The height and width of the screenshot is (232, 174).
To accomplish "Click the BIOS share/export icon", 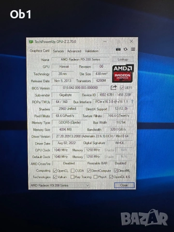I will click(114, 87).
